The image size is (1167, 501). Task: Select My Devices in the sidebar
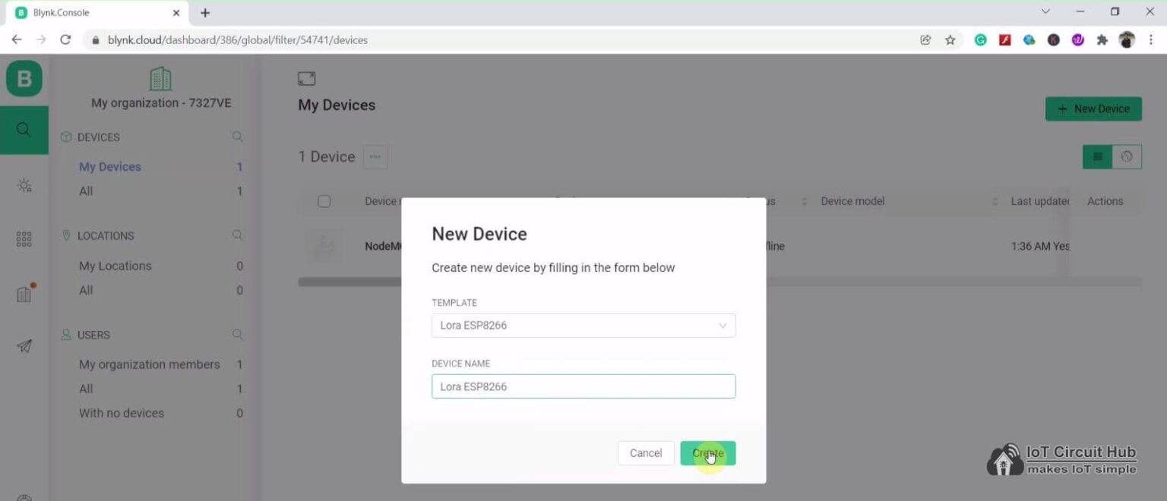[x=109, y=166]
